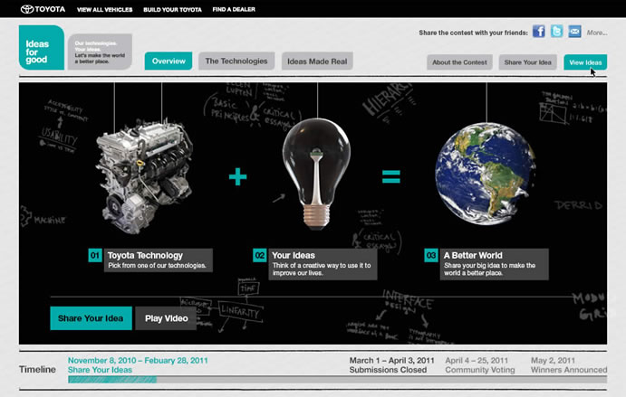Select May 2, 2011 Winners Announced
The image size is (626, 397).
click(x=569, y=365)
